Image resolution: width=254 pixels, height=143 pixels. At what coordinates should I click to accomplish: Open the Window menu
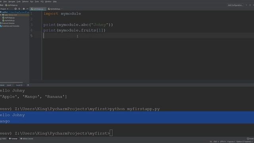(x=48, y=2)
